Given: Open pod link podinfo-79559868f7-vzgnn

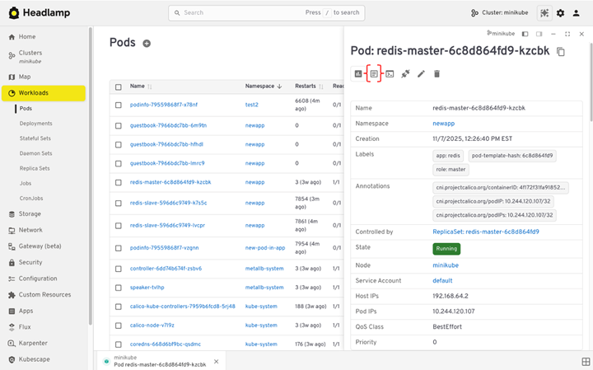Looking at the screenshot, I should tap(164, 248).
